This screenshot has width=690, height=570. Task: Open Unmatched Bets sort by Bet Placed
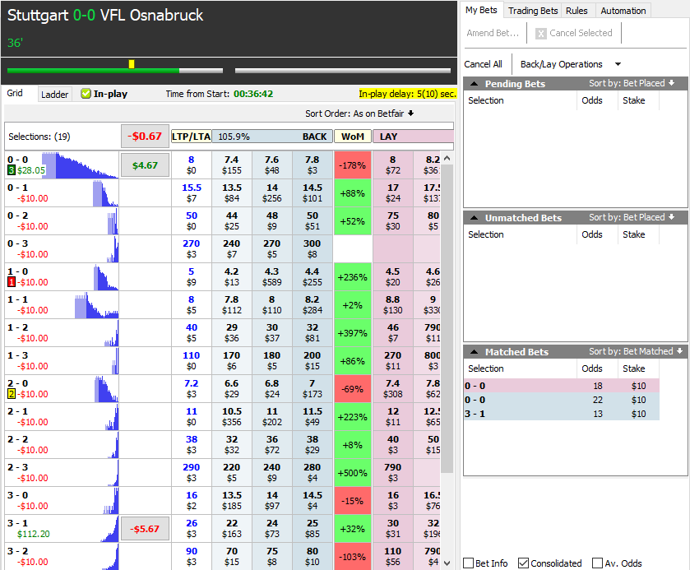tap(632, 217)
